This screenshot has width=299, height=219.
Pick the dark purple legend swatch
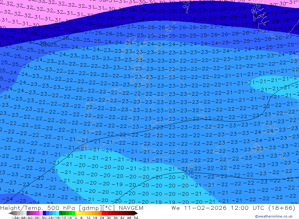(28, 213)
